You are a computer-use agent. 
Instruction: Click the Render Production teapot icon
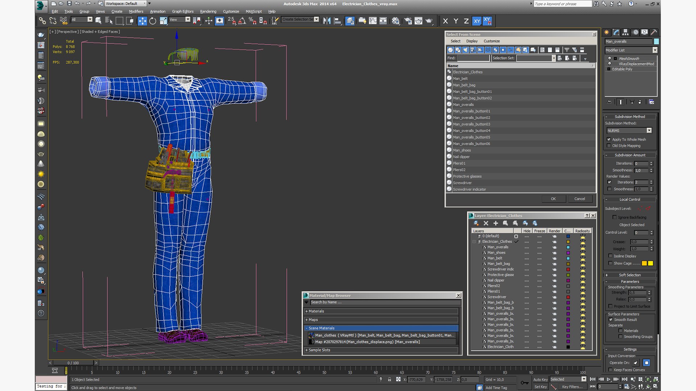pos(429,21)
